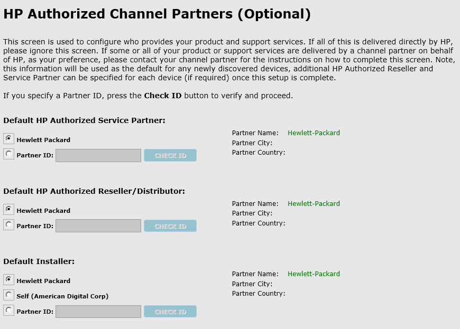This screenshot has width=460, height=329.
Task: Click the green Hewlett-Packard name under Reseller/Distributor
Action: point(314,204)
